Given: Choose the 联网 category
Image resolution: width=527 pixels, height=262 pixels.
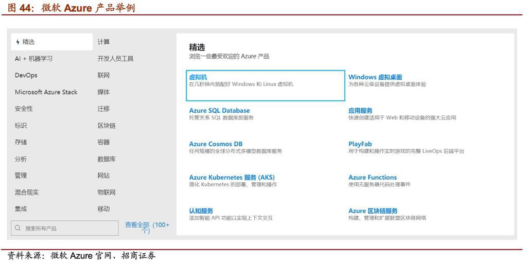Looking at the screenshot, I should pos(103,75).
